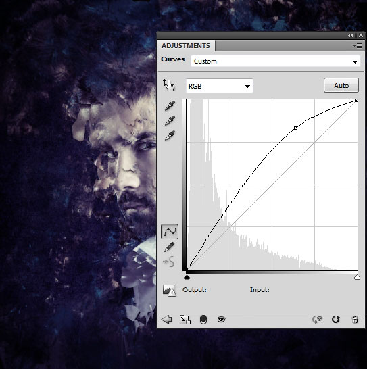Click the histogram warning recalculate icon
Image resolution: width=367 pixels, height=369 pixels.
(x=169, y=291)
